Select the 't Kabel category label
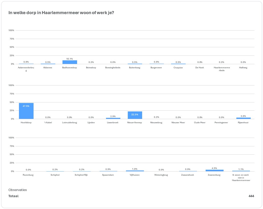This screenshot has width=263, height=209. 48,122
